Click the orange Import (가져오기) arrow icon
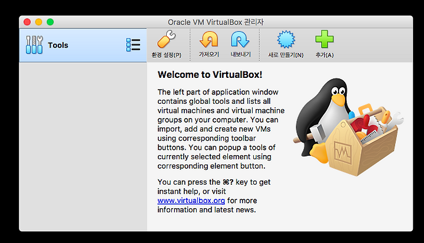 coord(208,40)
